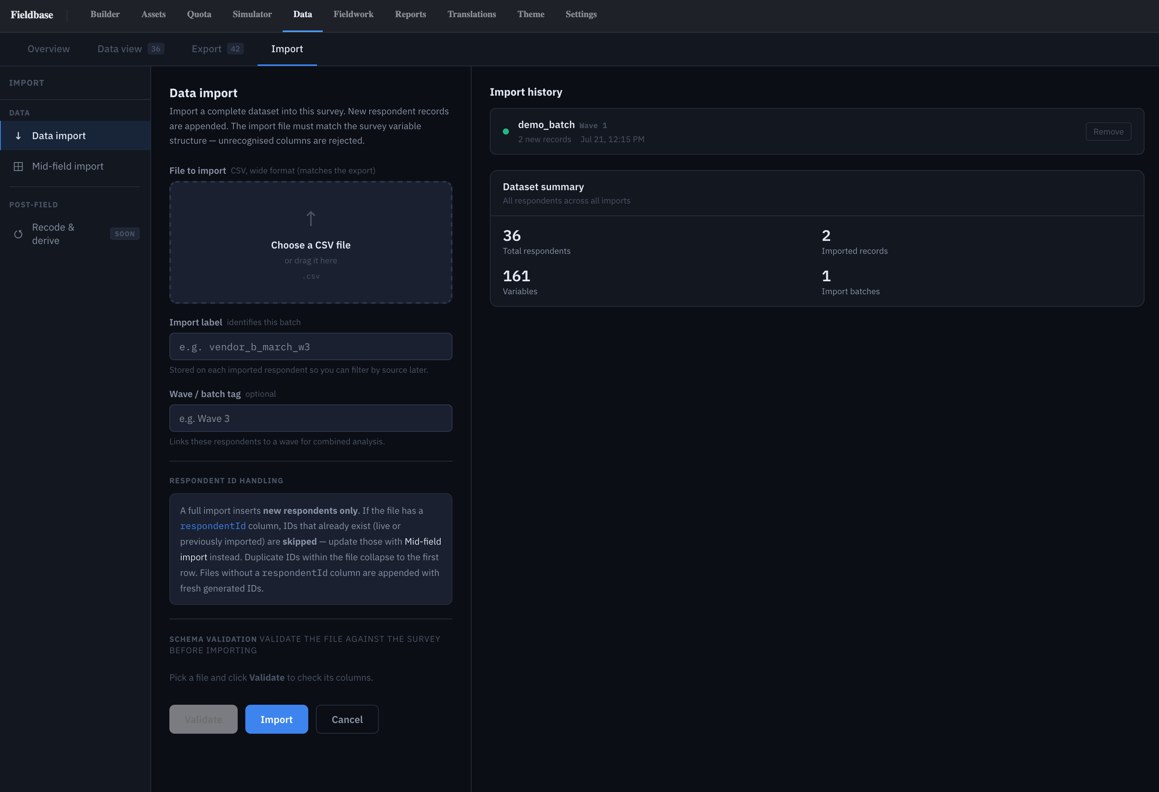Focus the Import label input field

click(311, 347)
